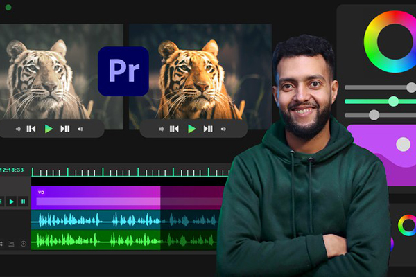
Task: Skip to previous in the right tiger player
Action: (x=174, y=129)
